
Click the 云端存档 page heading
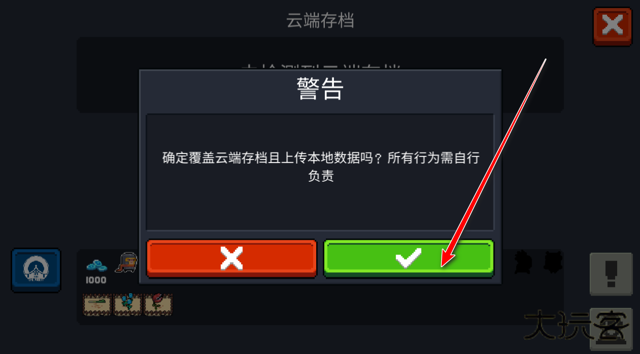click(320, 21)
